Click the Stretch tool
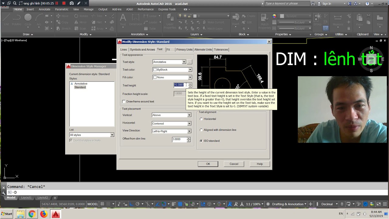 [x=63, y=29]
